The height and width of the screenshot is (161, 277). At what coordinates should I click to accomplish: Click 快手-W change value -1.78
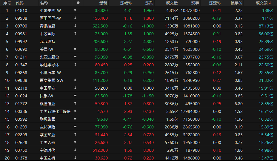pyautogui.click(x=127, y=96)
